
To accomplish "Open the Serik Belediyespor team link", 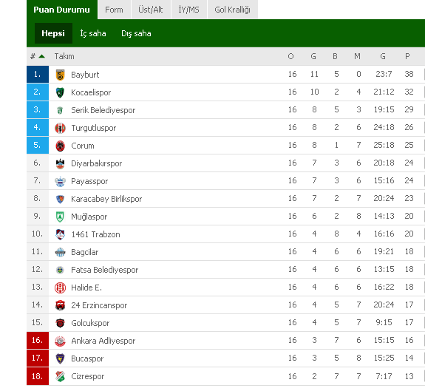I will pos(103,110).
